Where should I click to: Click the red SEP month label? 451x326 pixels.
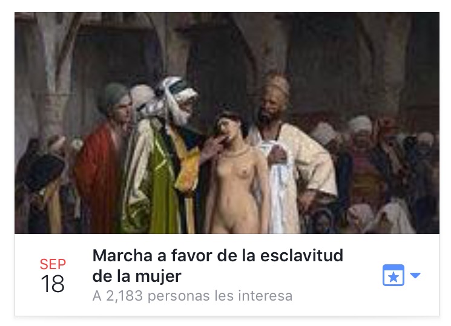pos(53,264)
